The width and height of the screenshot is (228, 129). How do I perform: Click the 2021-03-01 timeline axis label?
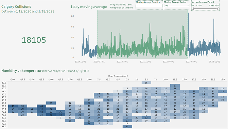pos(122,61)
